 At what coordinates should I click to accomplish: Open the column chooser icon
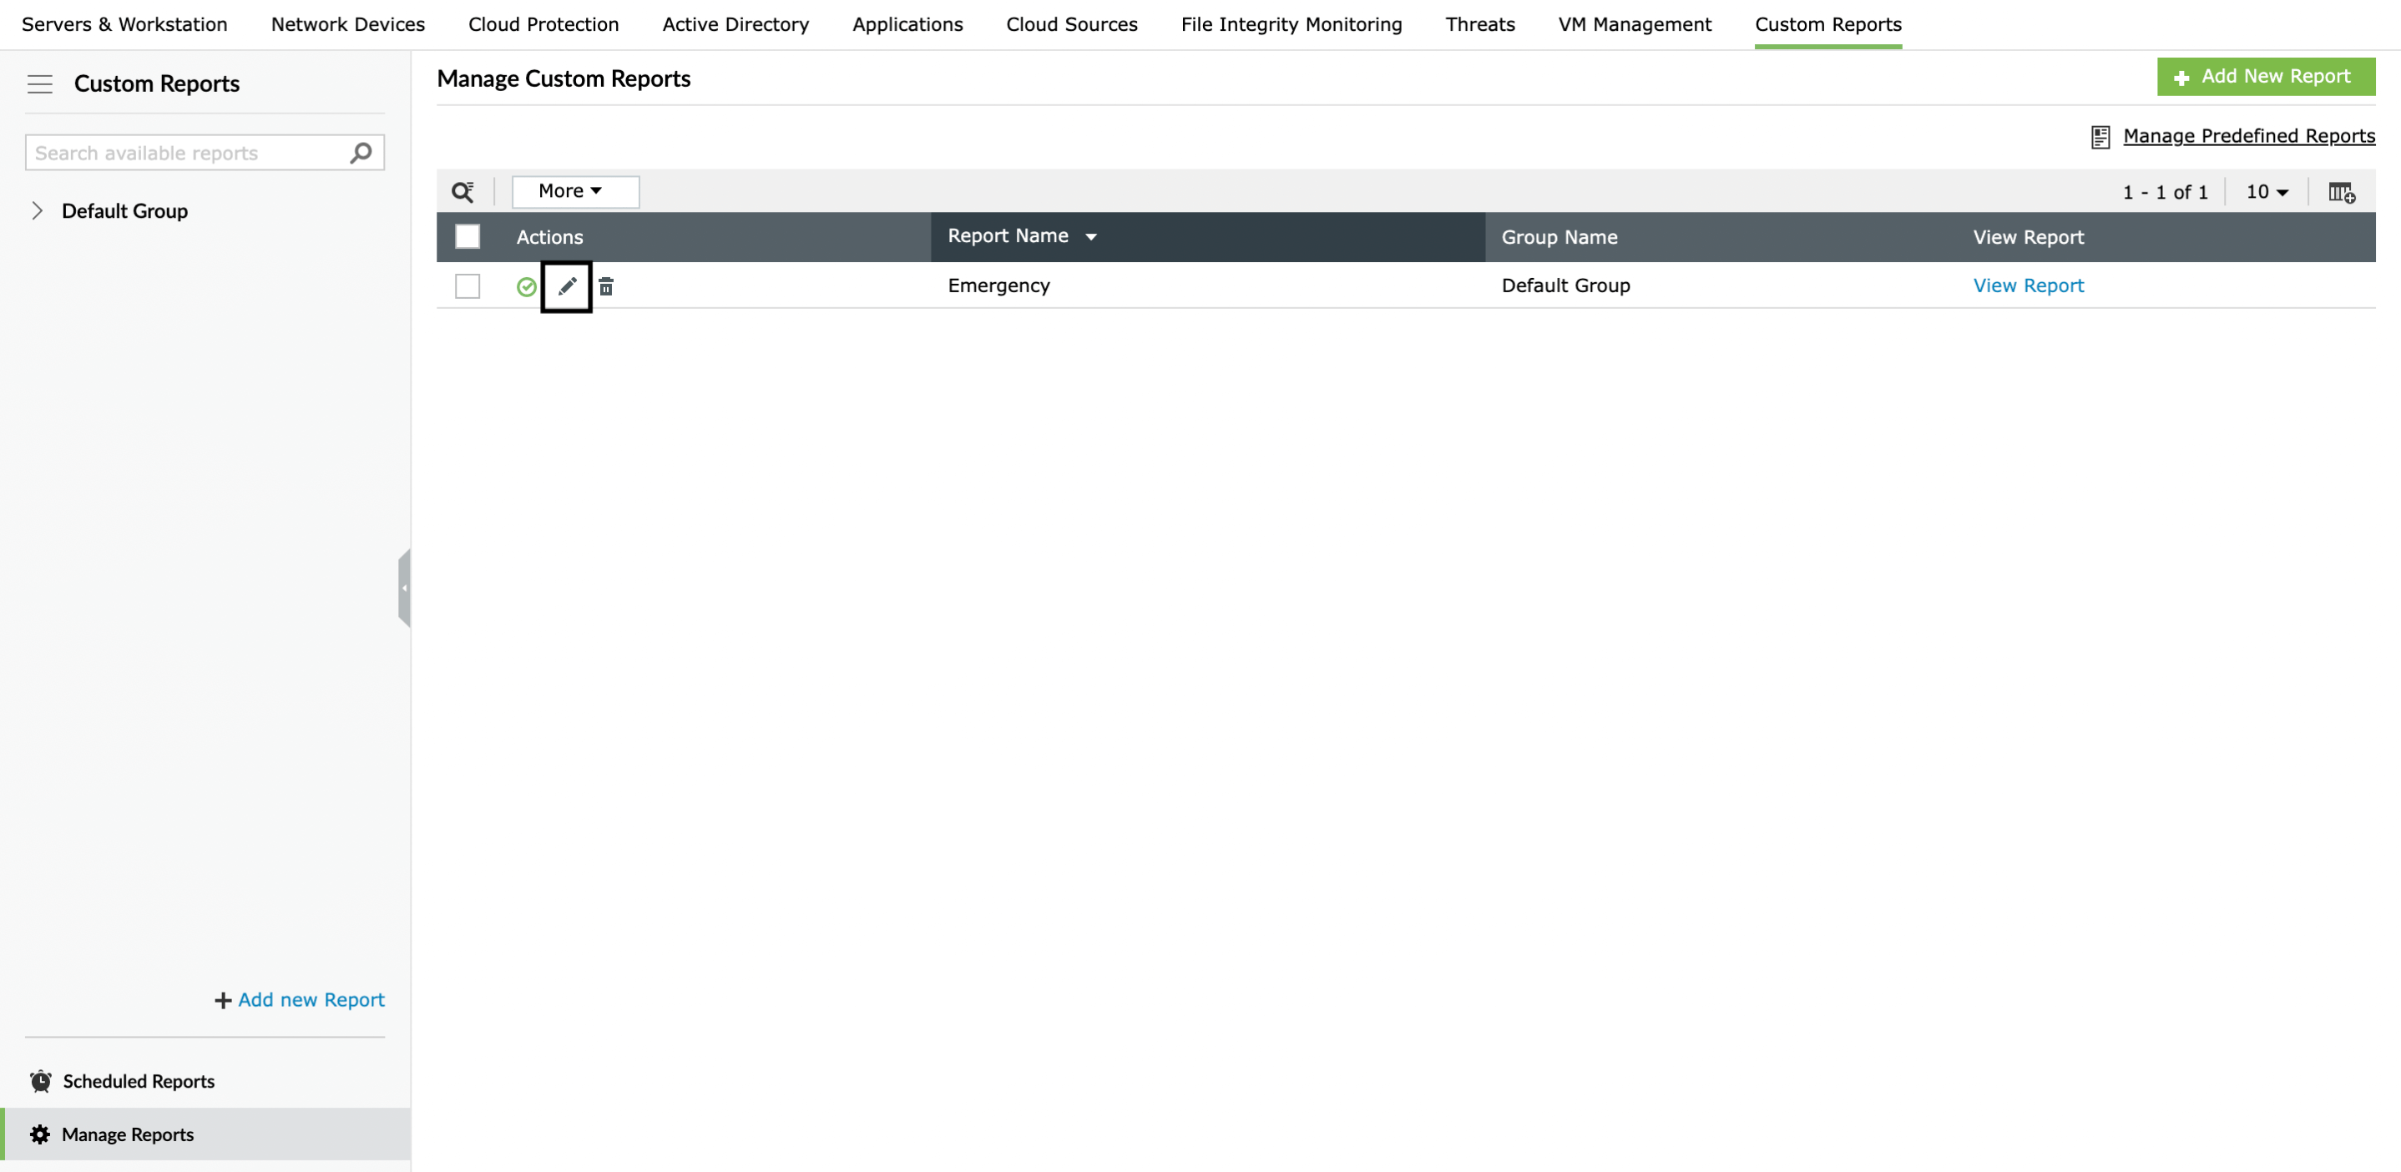coord(2340,192)
